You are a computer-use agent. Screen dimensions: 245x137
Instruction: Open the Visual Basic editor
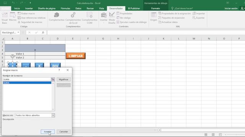click(x=5, y=18)
